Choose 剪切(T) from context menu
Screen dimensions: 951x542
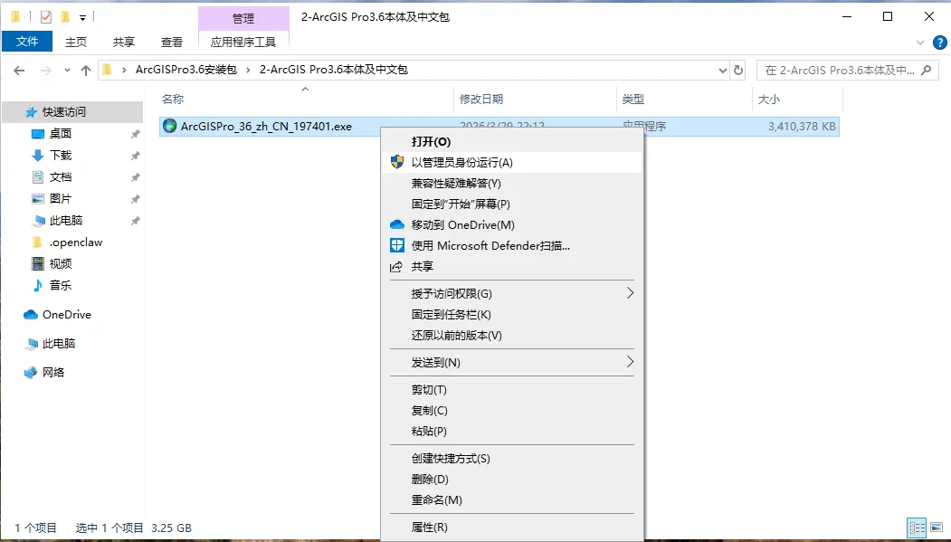click(x=512, y=390)
